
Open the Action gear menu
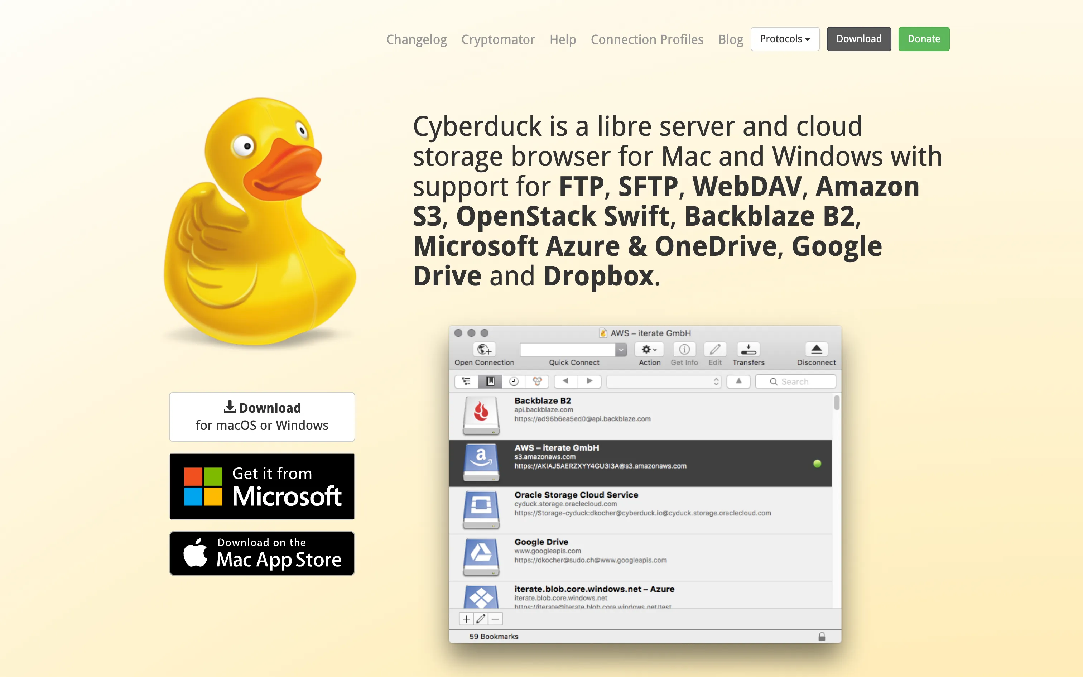pyautogui.click(x=649, y=349)
